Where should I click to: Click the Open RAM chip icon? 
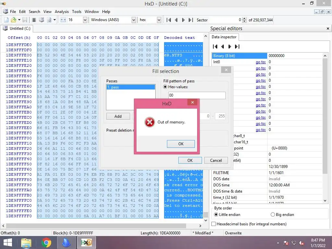point(34,20)
